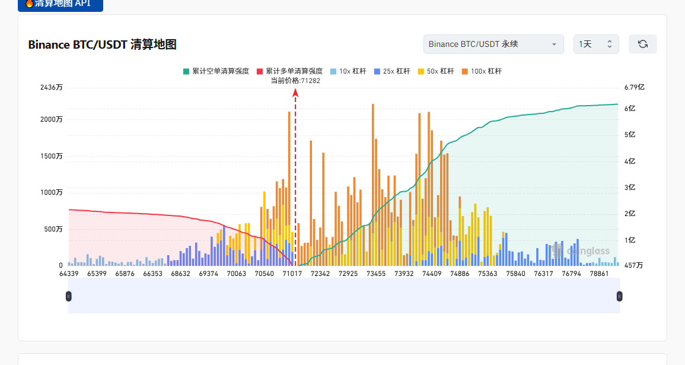Click the x-axis label 73455
This screenshot has width=685, height=365.
(376, 274)
